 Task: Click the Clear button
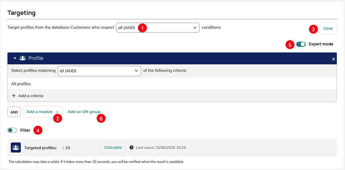pyautogui.click(x=328, y=28)
